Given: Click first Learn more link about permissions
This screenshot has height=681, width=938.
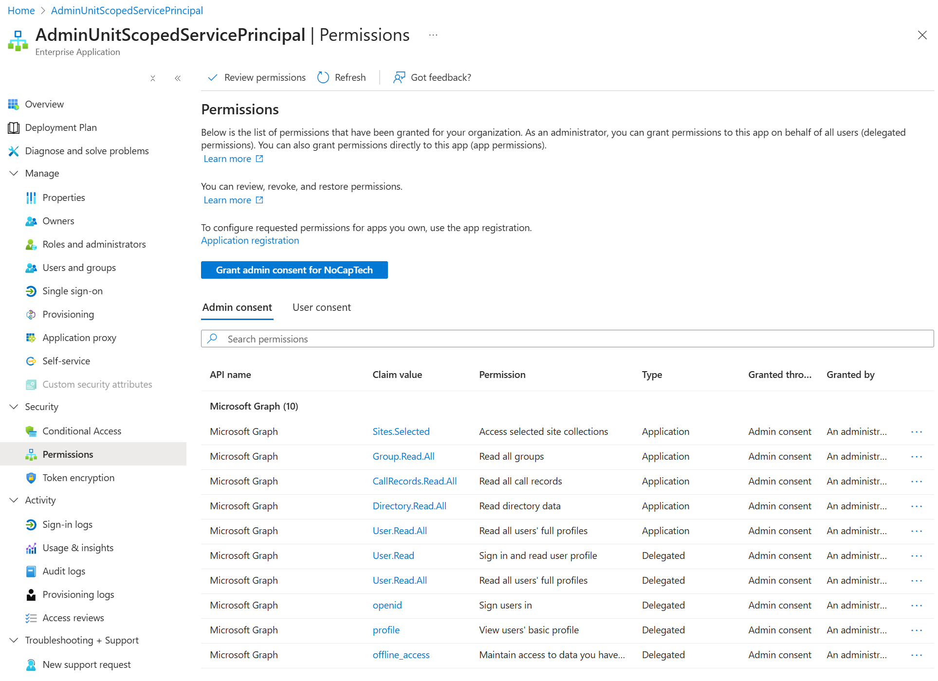Looking at the screenshot, I should point(233,159).
